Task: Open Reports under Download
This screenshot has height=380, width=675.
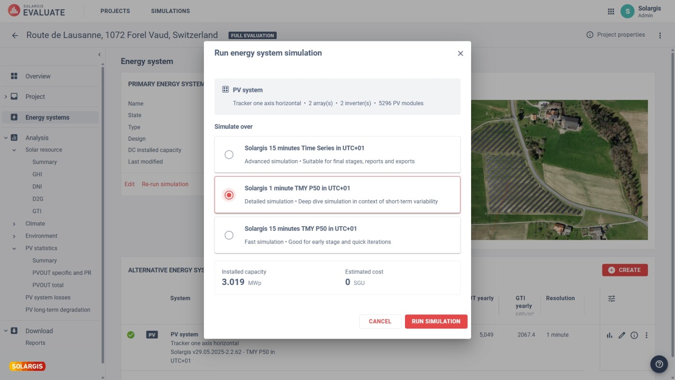Action: [x=35, y=343]
